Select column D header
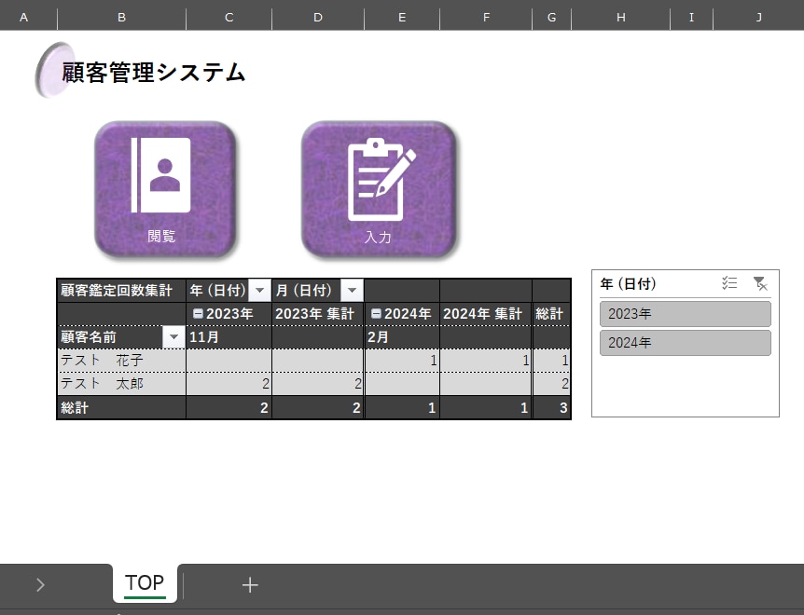The height and width of the screenshot is (615, 804). [x=318, y=18]
